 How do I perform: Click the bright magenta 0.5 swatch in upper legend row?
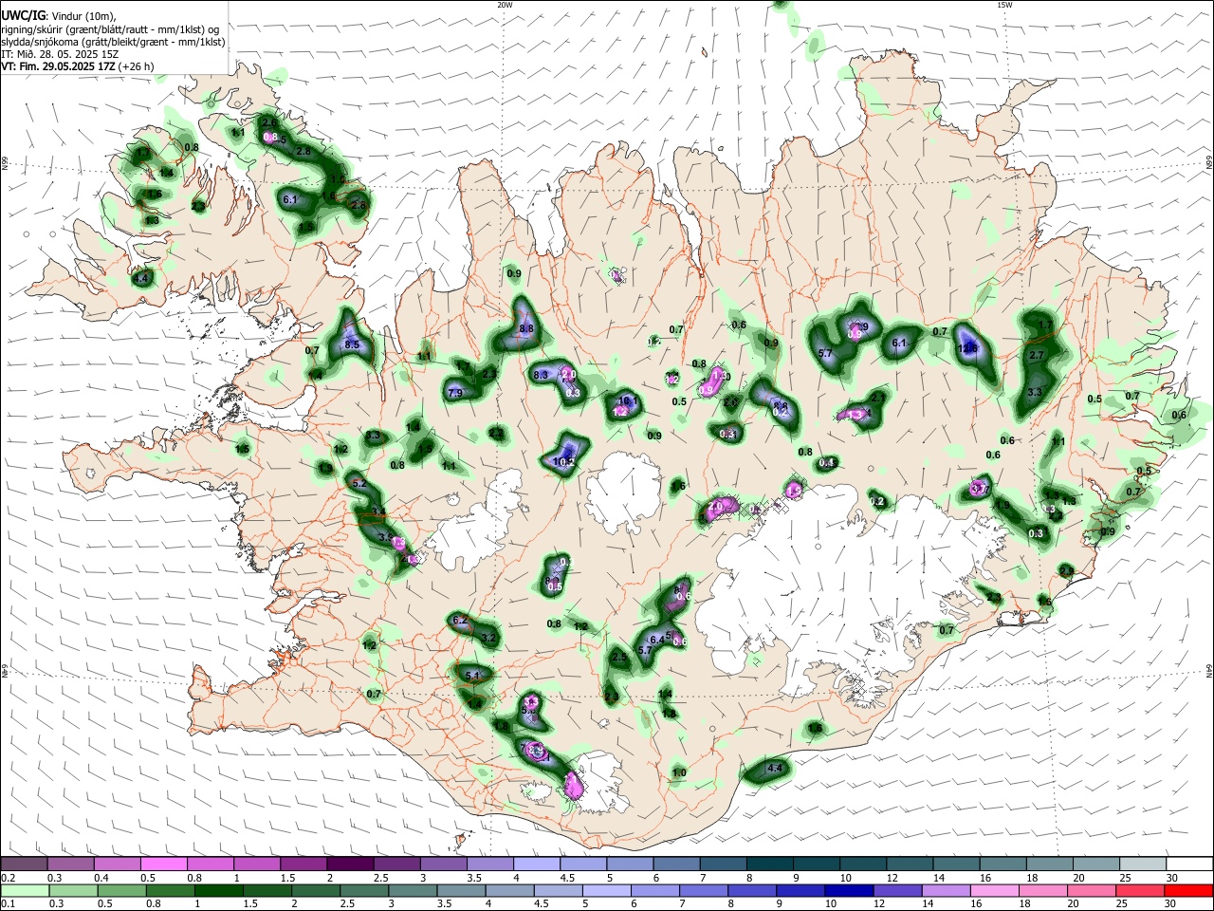click(163, 864)
